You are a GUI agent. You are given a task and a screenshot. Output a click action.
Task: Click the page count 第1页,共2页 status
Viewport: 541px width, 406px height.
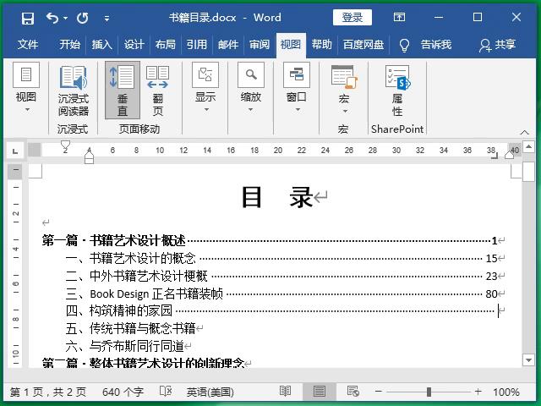tap(48, 392)
